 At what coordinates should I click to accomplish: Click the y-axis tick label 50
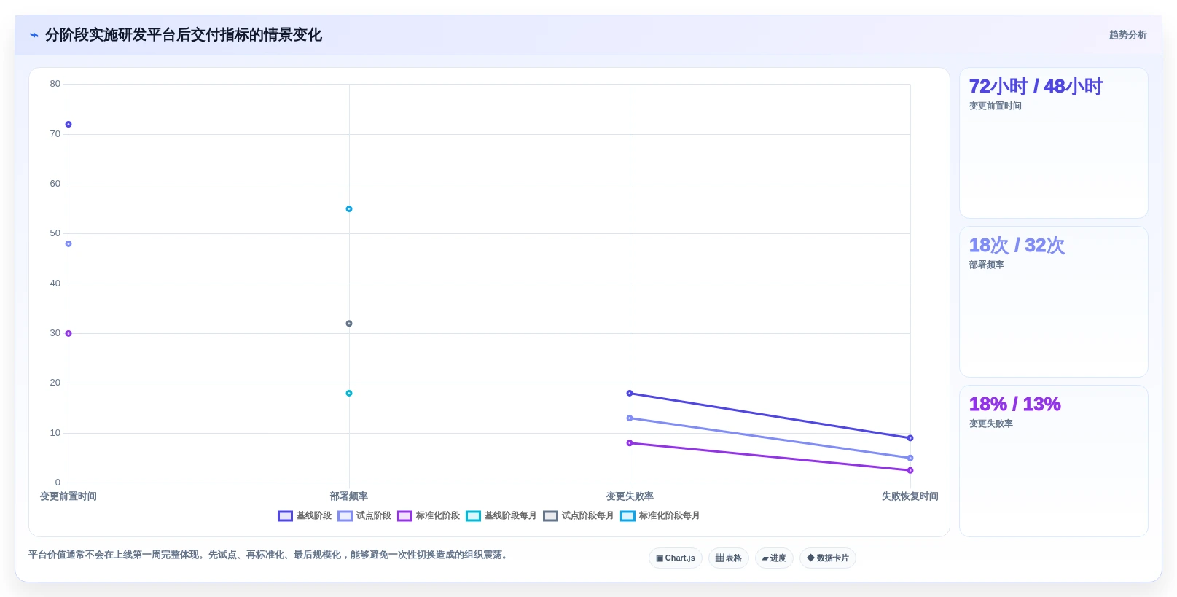(55, 233)
